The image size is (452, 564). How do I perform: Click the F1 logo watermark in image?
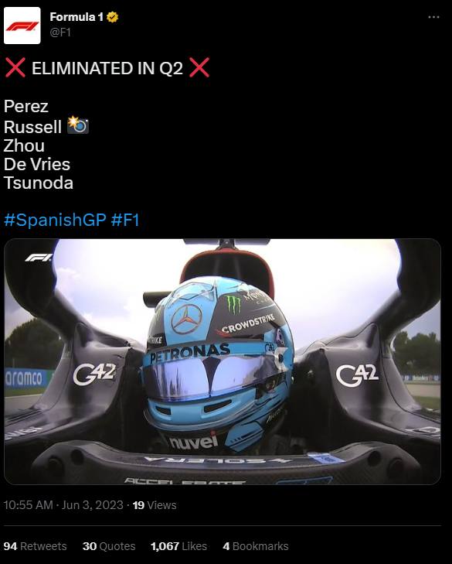[x=39, y=258]
